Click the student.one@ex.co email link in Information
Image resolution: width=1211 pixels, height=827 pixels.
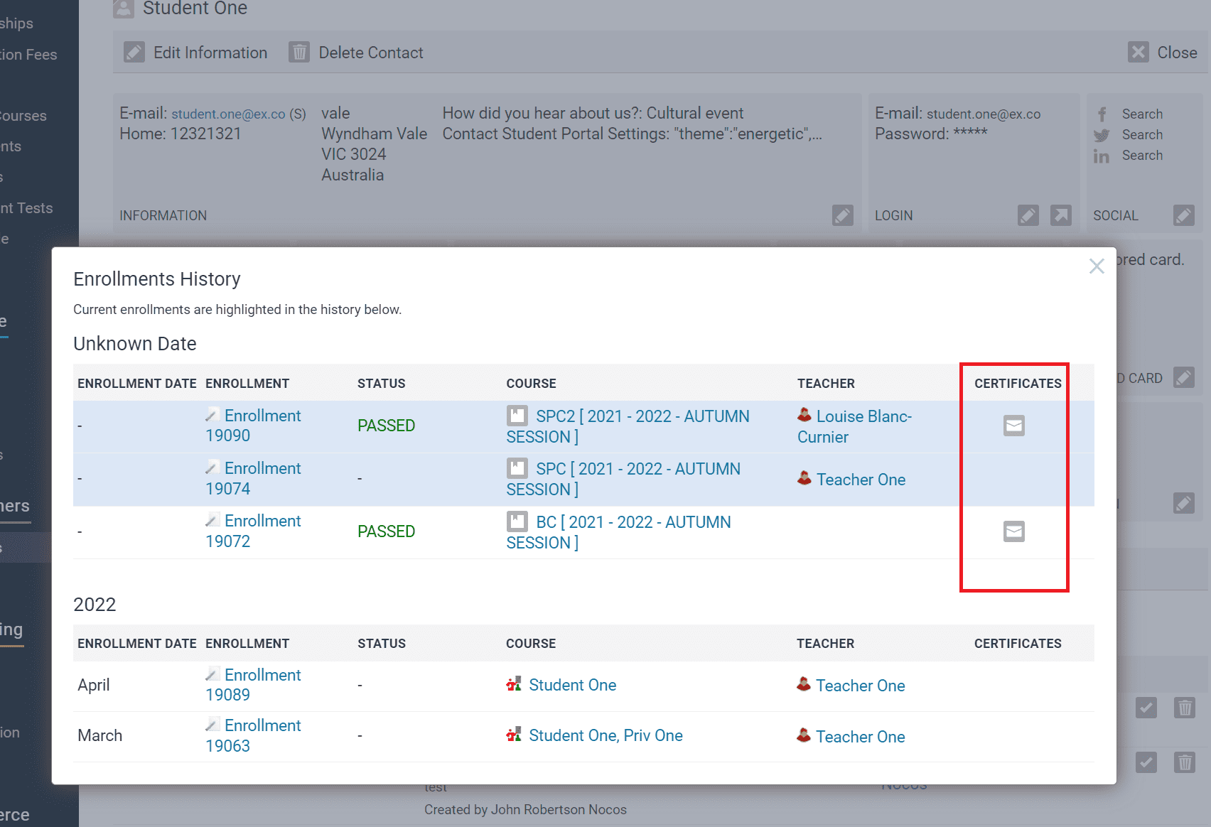click(x=228, y=114)
